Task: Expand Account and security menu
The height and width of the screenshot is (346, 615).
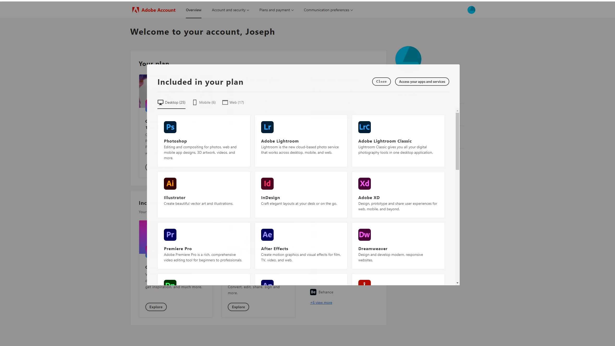Action: pyautogui.click(x=230, y=10)
